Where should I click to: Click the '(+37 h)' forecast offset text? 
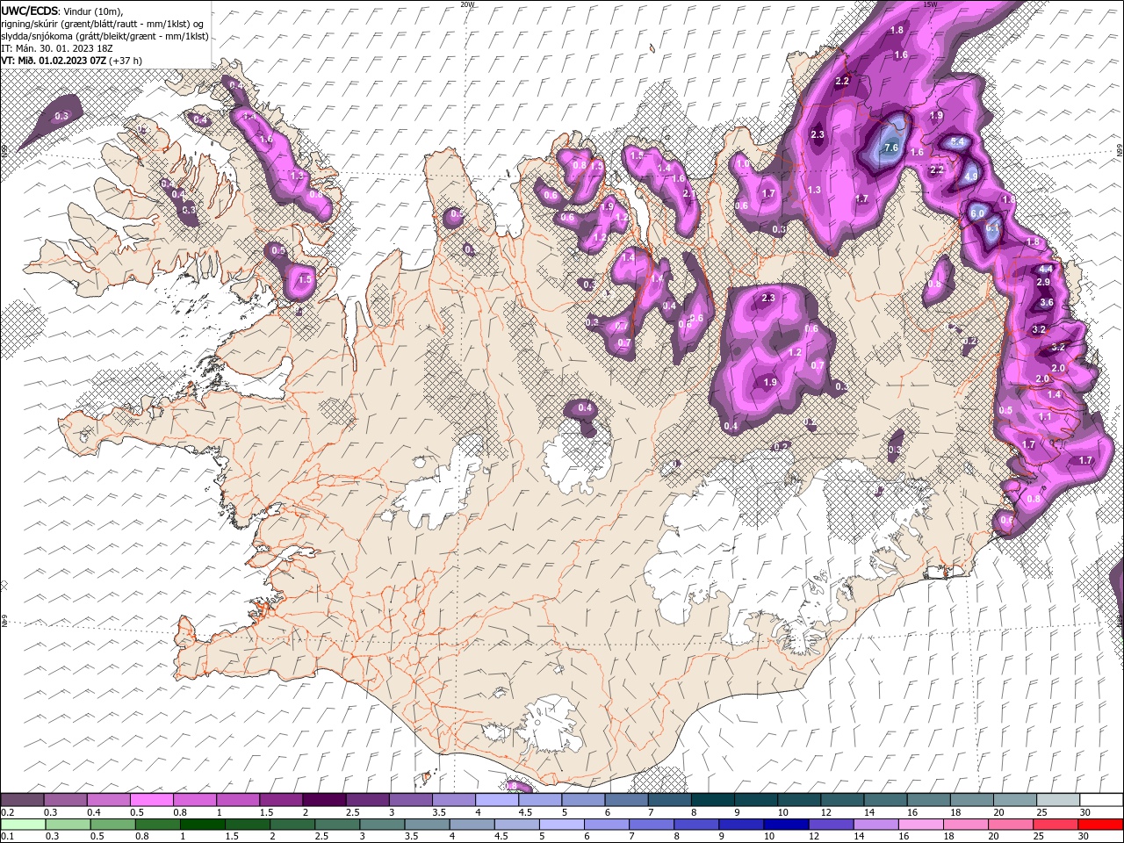126,61
